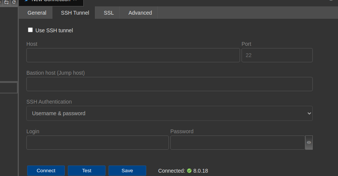Enable the Use SSH tunnel checkbox
This screenshot has height=176, width=338.
click(x=31, y=30)
